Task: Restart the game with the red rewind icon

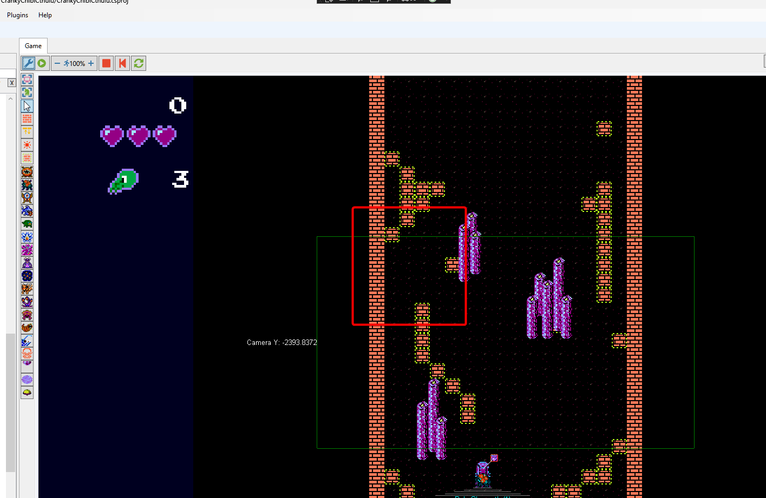Action: pos(122,63)
